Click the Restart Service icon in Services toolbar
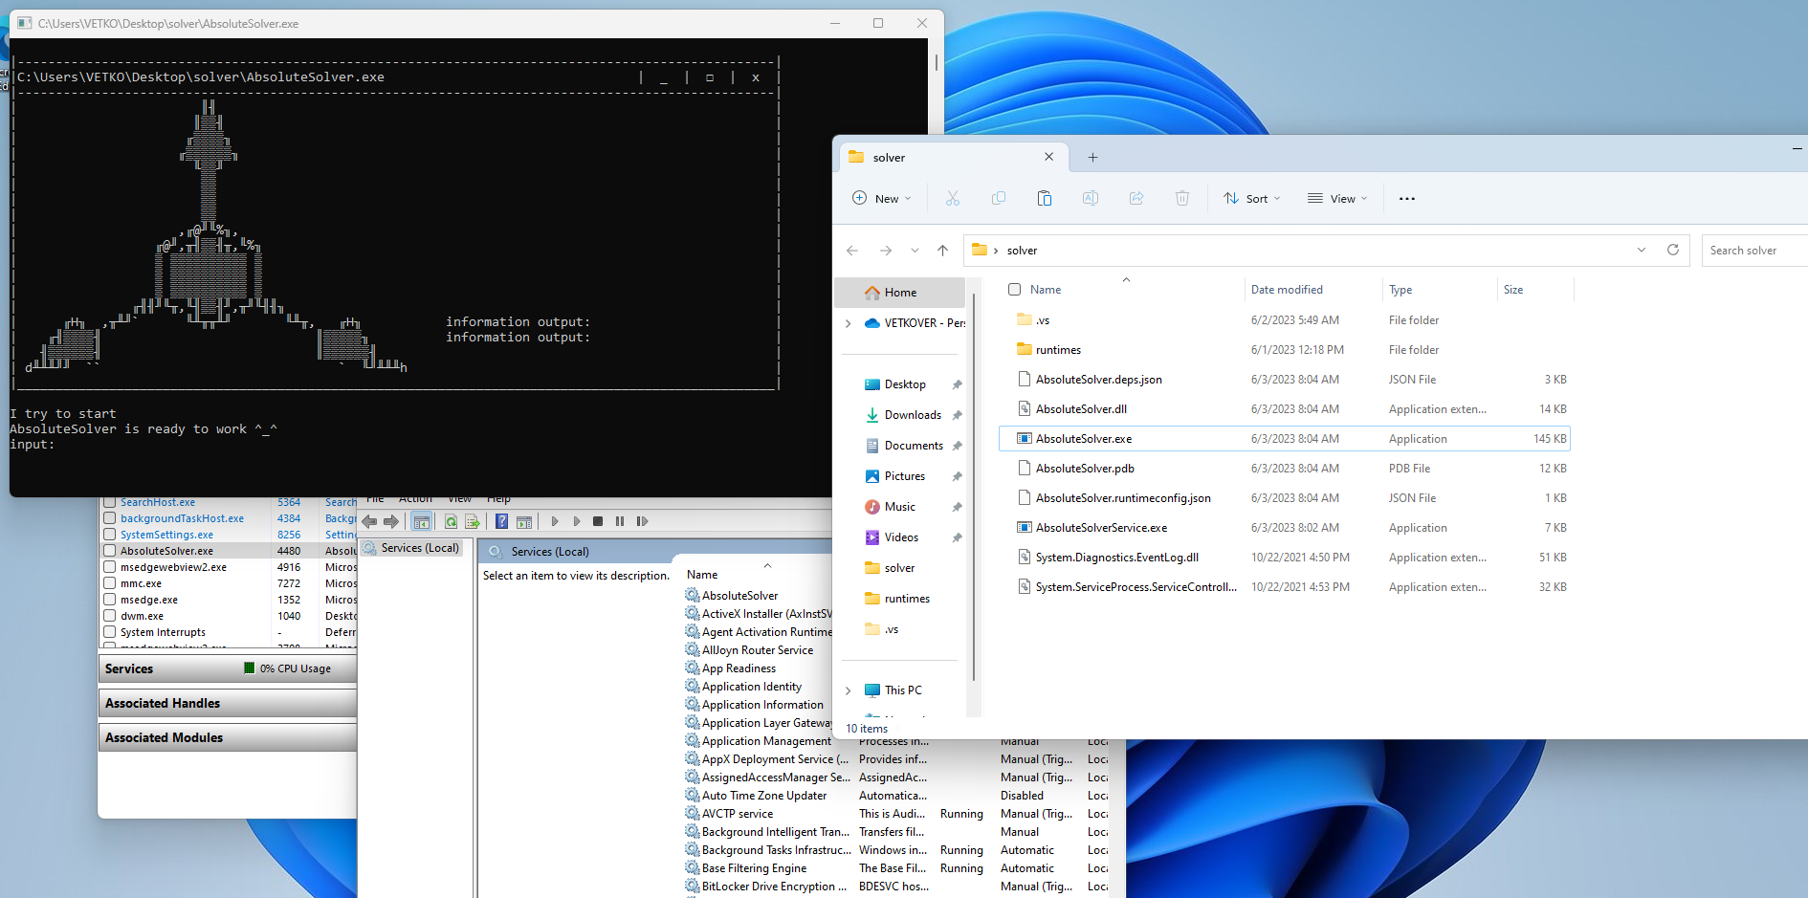This screenshot has width=1808, height=898. [x=642, y=521]
